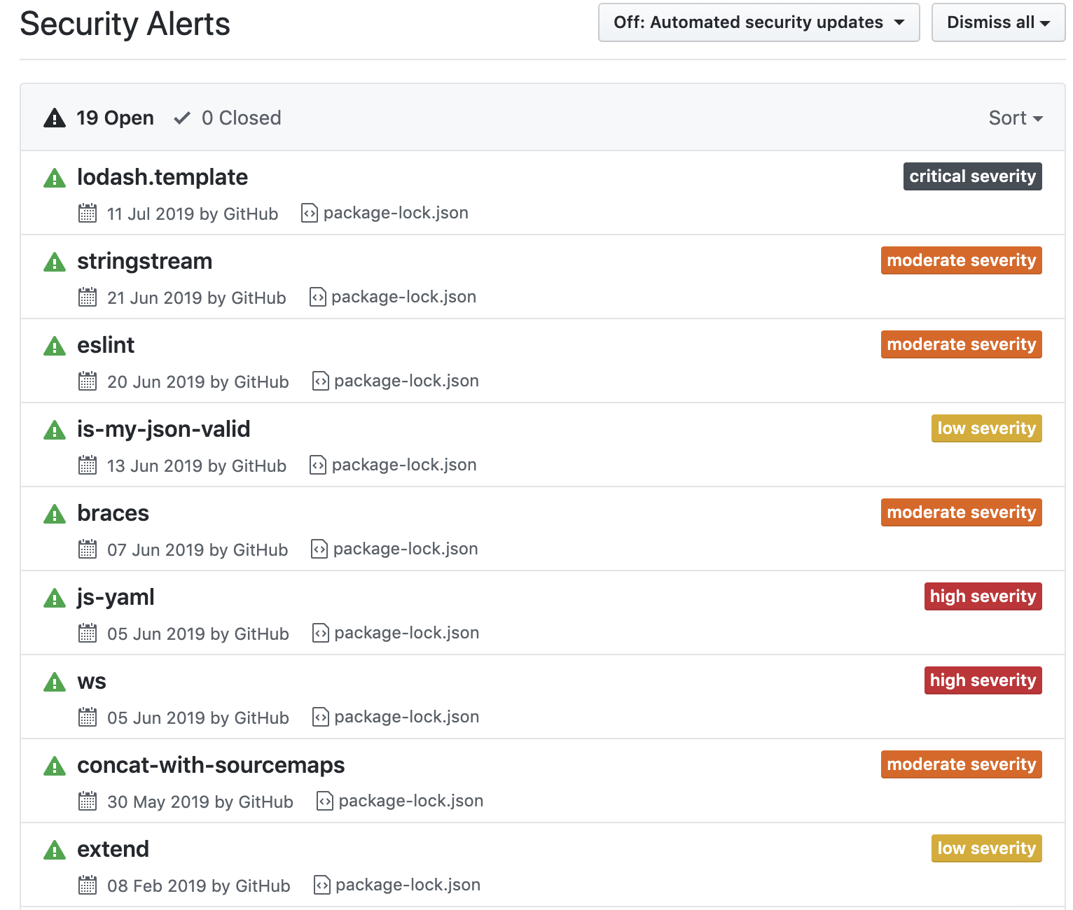Click the calendar icon beside 13 Jun 2019

pyautogui.click(x=88, y=465)
